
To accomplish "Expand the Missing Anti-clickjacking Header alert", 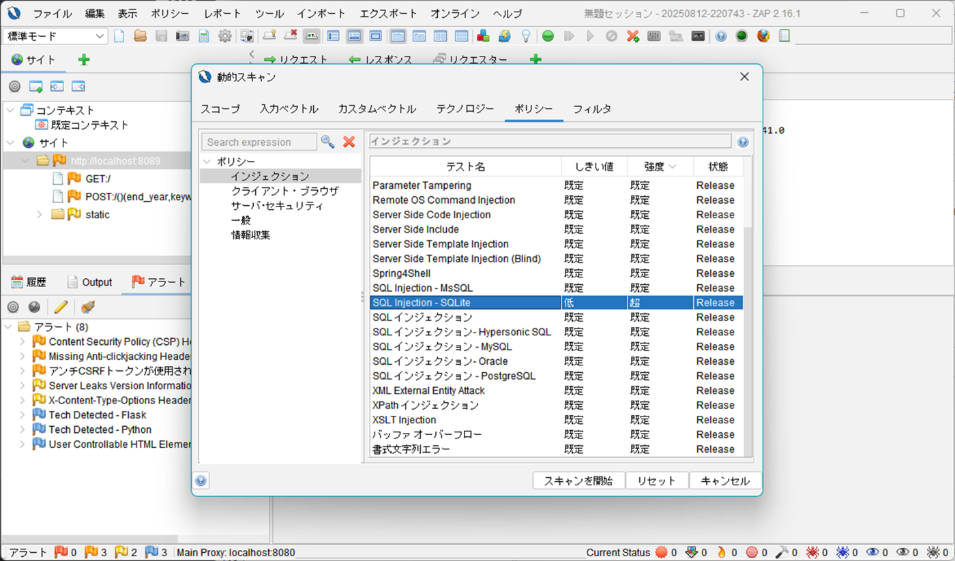I will (x=23, y=356).
